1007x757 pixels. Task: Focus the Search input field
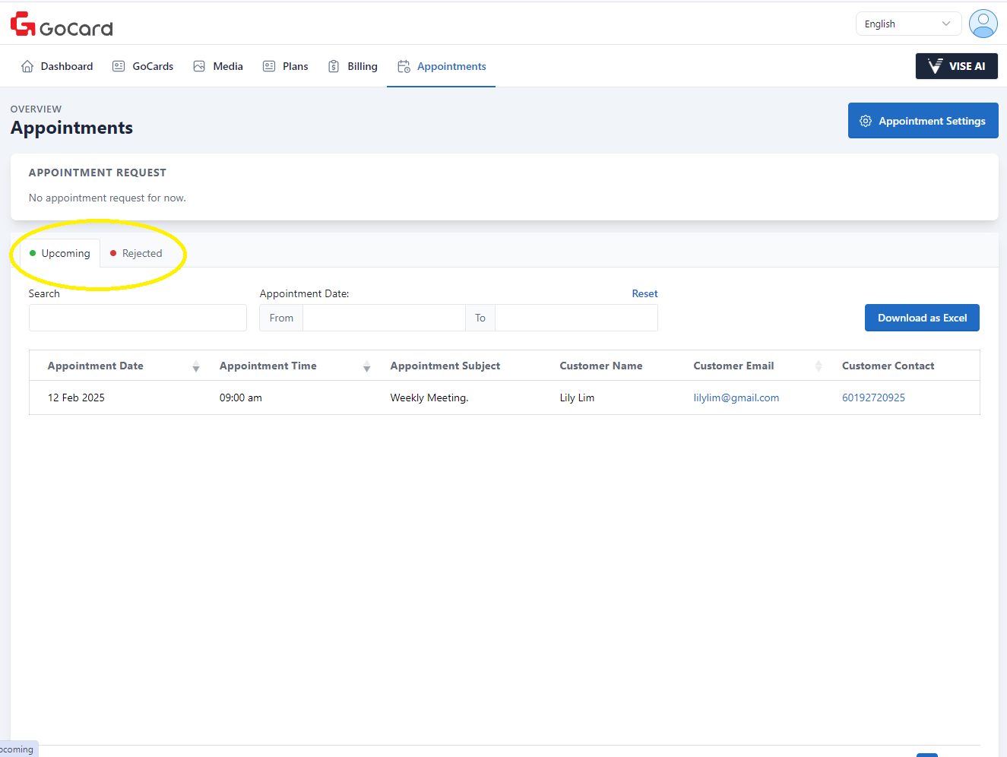tap(138, 318)
